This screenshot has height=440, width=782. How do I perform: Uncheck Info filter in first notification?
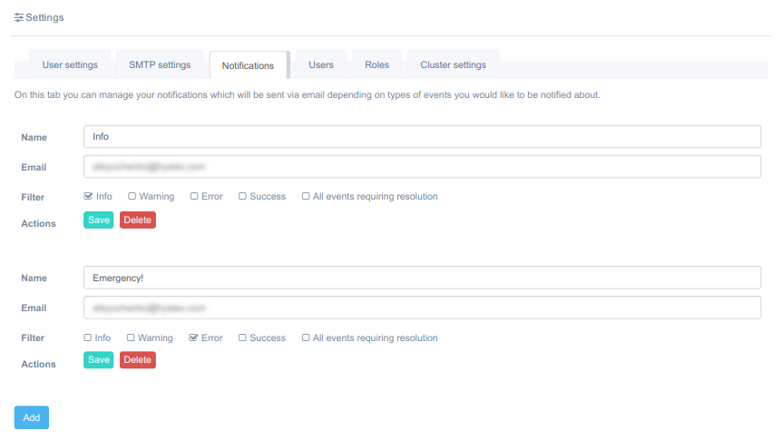88,196
